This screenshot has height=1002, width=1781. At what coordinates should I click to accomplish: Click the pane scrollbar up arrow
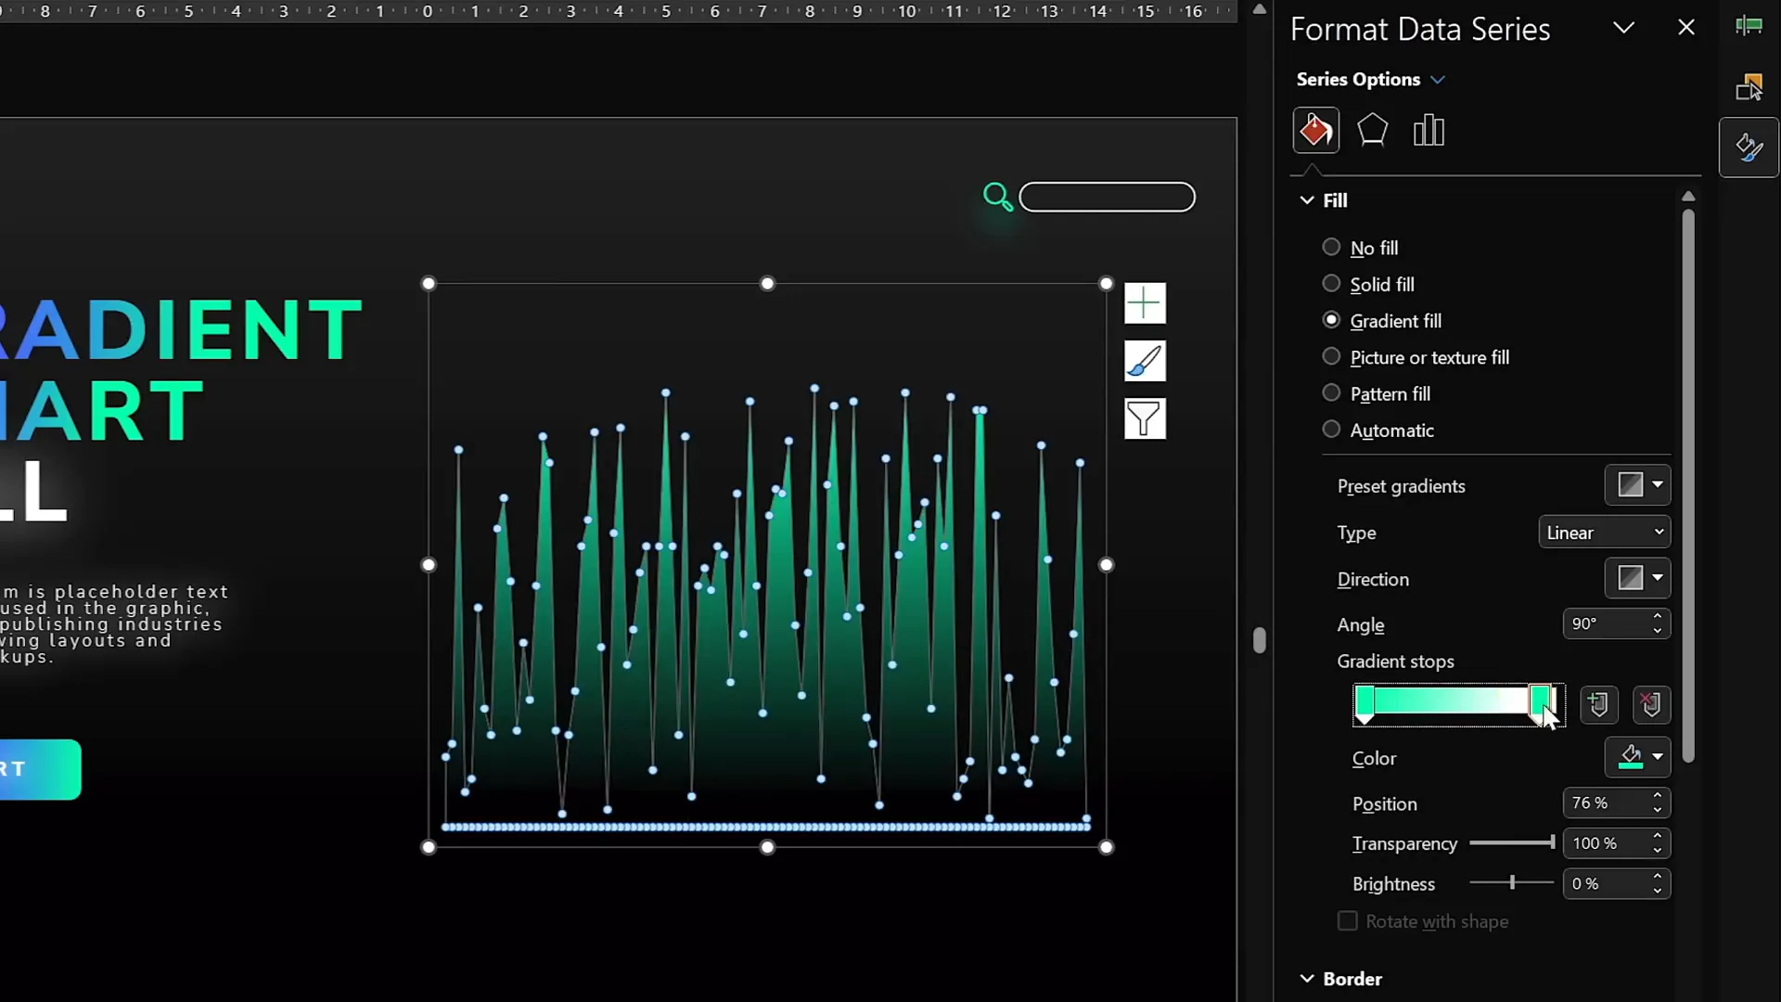click(1688, 197)
